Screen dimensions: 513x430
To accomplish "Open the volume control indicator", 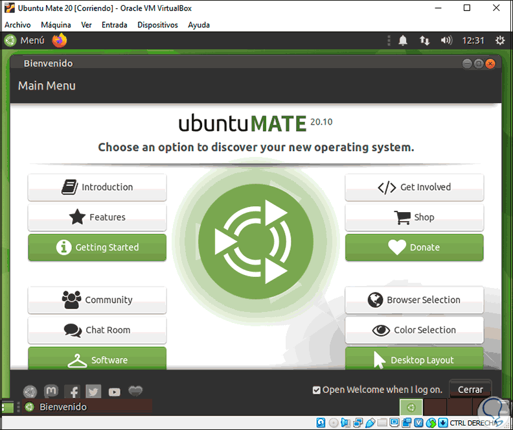I will 446,40.
